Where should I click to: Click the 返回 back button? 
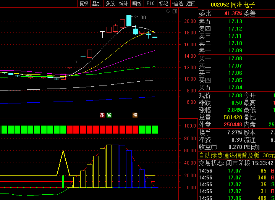pos(191,4)
